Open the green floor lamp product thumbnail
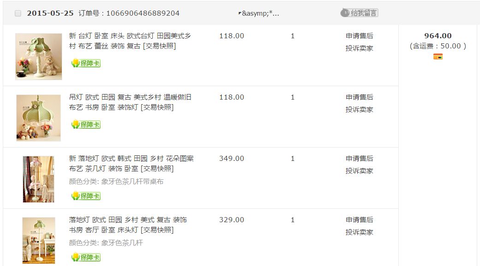 pyautogui.click(x=39, y=240)
